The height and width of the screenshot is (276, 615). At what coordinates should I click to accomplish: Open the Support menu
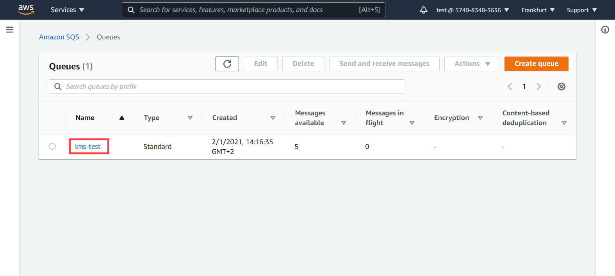point(581,10)
